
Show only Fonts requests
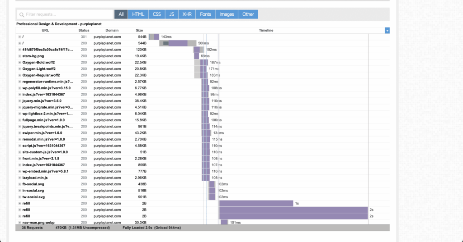point(205,14)
